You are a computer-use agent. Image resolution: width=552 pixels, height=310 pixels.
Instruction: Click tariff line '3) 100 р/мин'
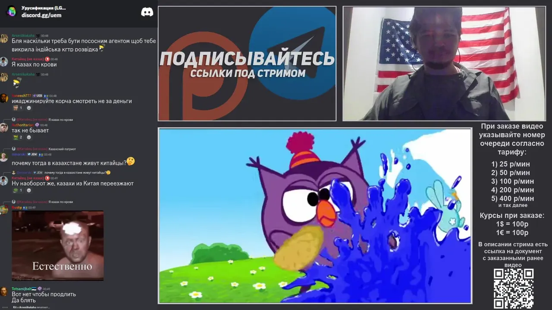tap(512, 181)
